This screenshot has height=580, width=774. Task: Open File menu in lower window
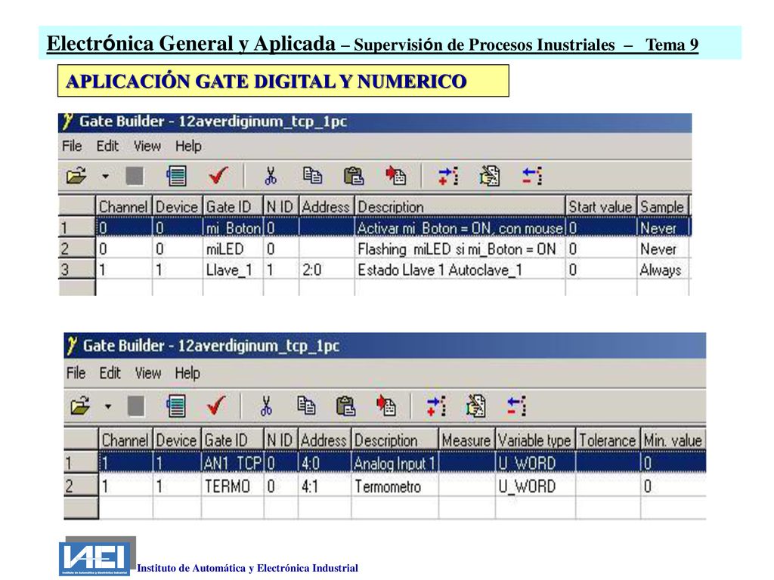click(x=76, y=373)
